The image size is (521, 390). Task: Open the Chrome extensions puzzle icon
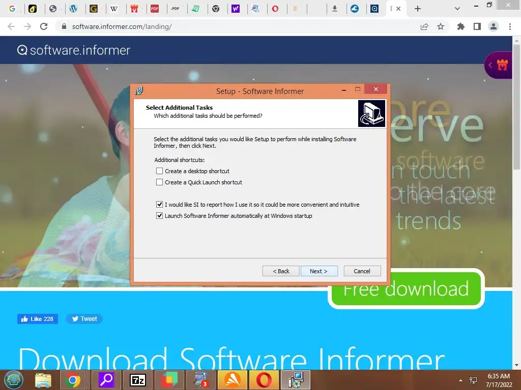coord(461,26)
